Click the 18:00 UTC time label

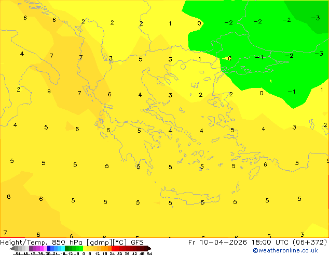[270, 243]
